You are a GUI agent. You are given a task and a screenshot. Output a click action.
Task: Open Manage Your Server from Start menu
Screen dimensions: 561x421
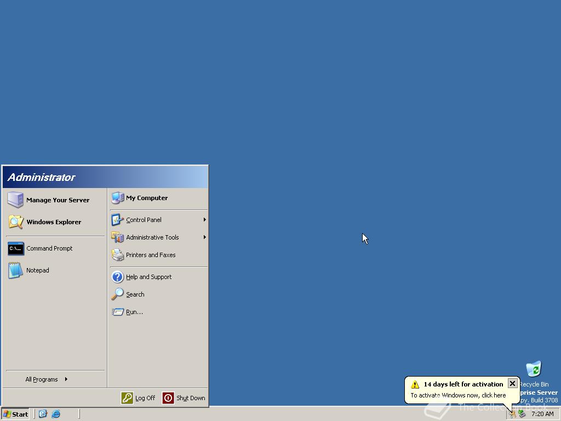click(x=55, y=200)
